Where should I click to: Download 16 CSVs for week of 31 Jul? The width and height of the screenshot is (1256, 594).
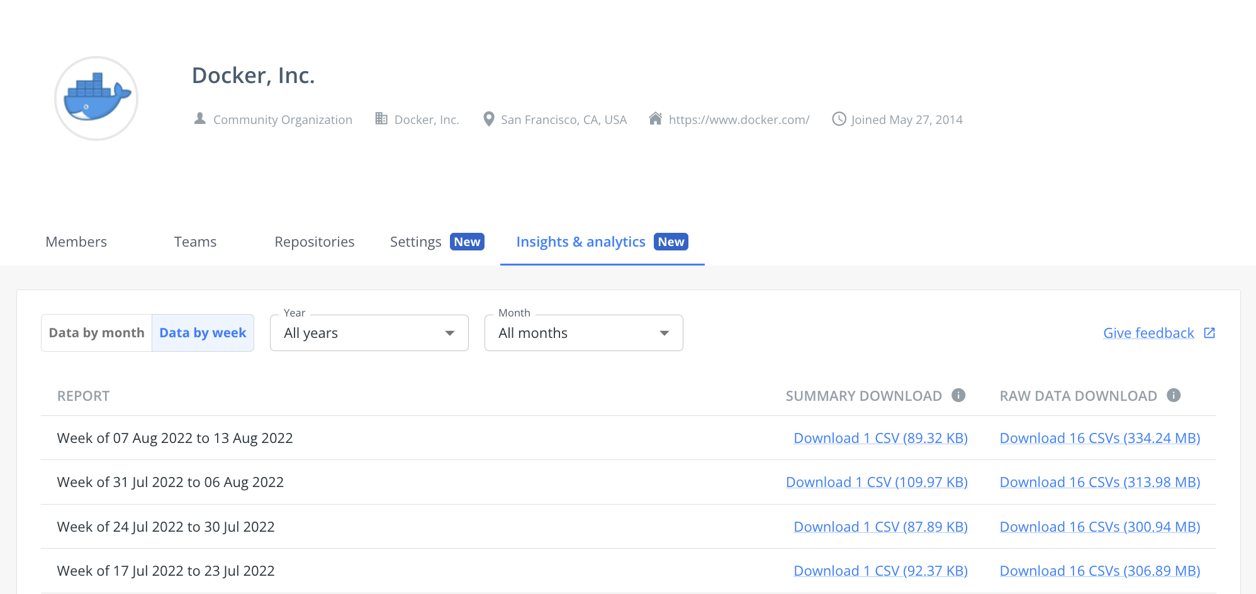pyautogui.click(x=1099, y=482)
